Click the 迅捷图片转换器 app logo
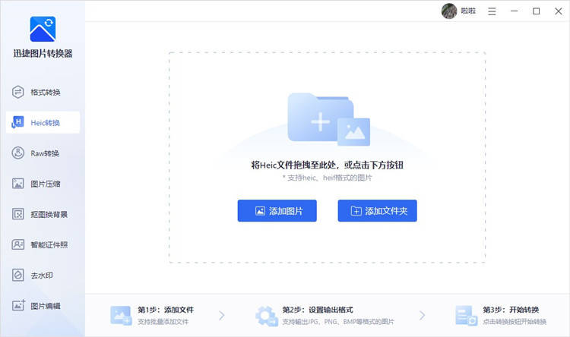Image resolution: width=570 pixels, height=337 pixels. pyautogui.click(x=43, y=29)
